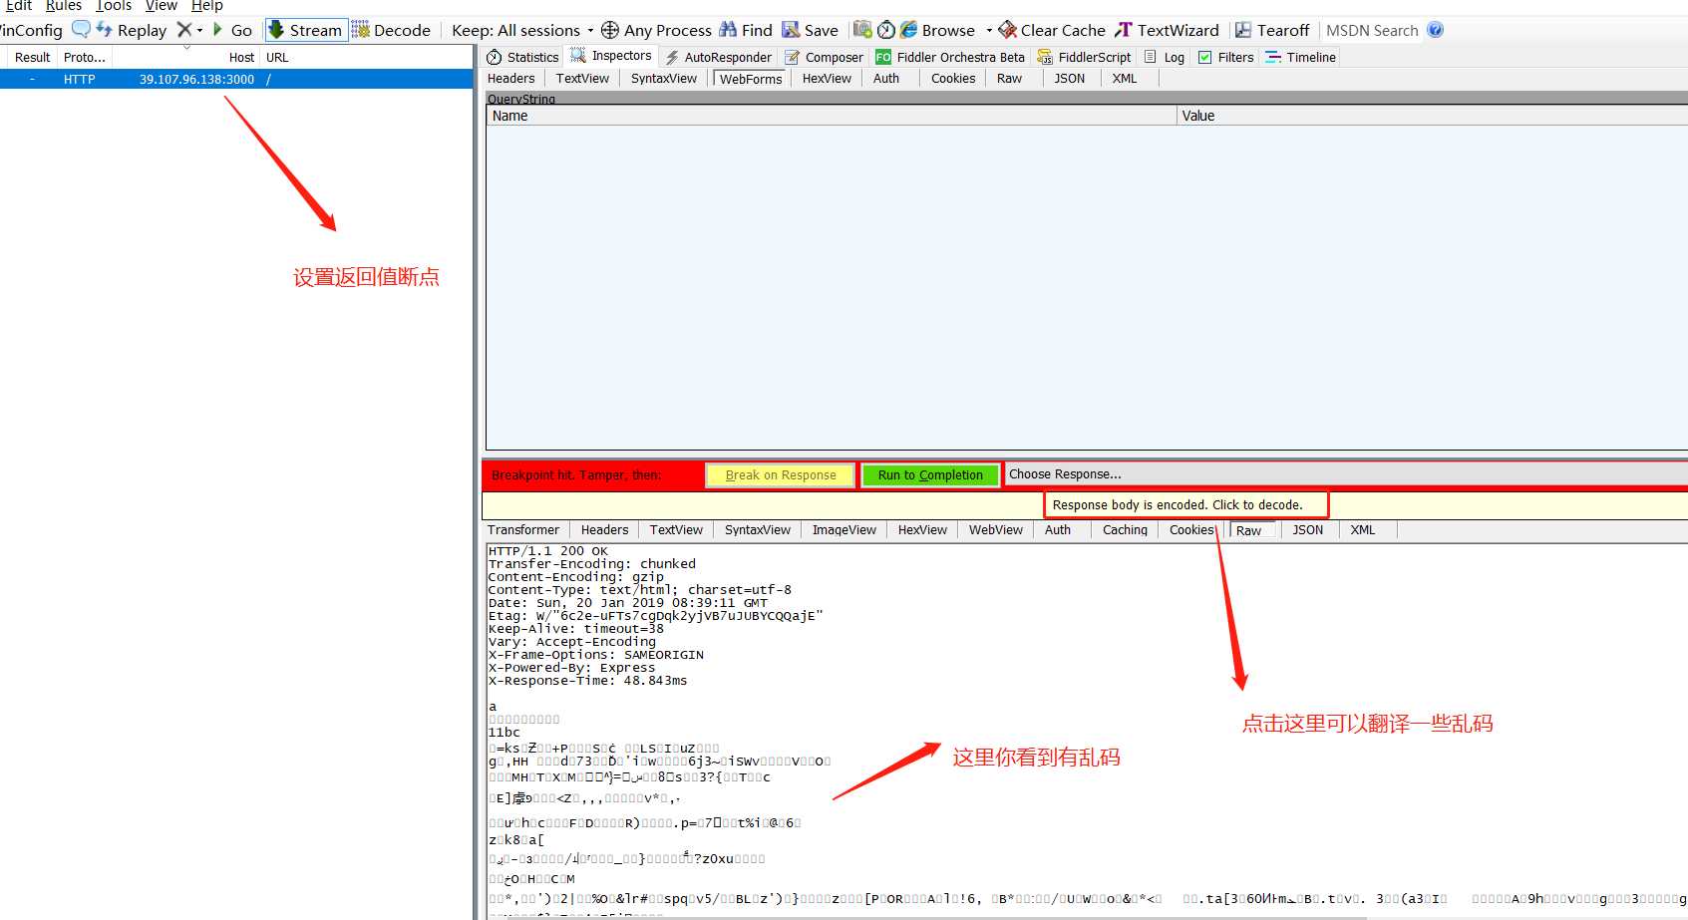Replay the selected session
Screen dimensions: 1688x920
tap(132, 30)
